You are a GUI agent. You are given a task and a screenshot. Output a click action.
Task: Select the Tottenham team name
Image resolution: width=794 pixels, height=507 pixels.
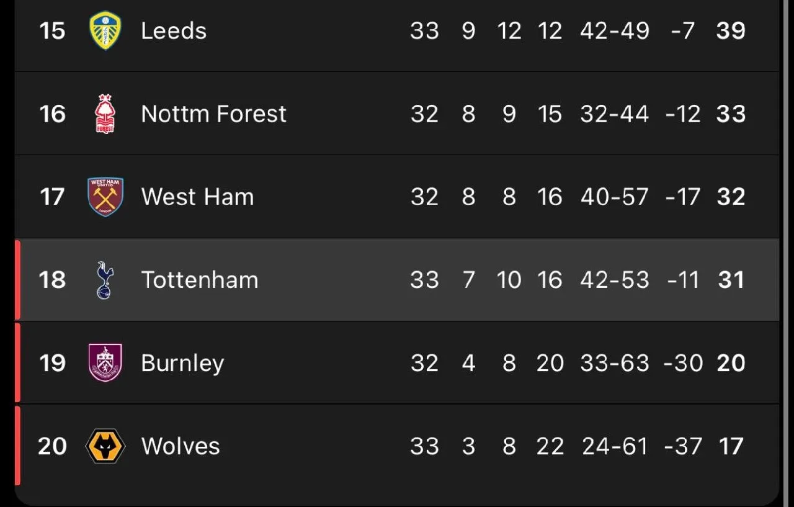pyautogui.click(x=199, y=280)
